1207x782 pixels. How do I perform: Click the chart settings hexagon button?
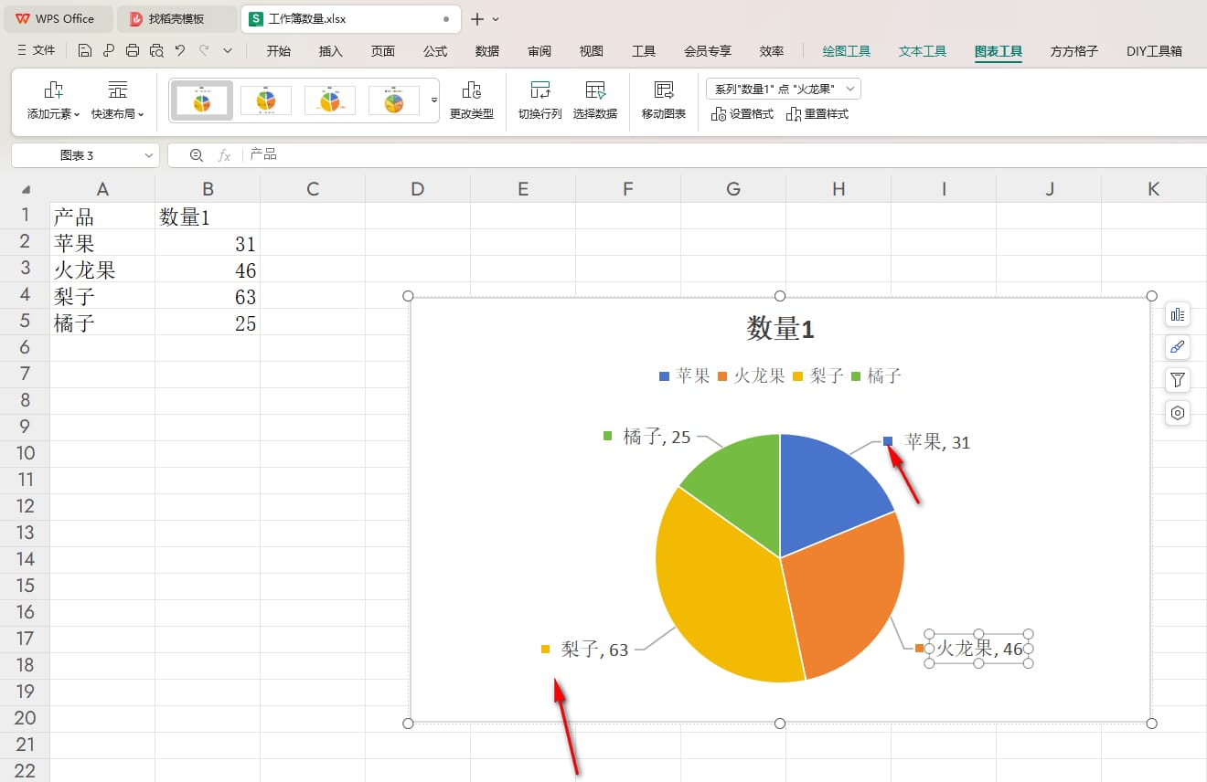1178,413
